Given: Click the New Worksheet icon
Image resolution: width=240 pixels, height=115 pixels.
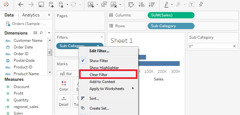Looking at the screenshot, I should (x=91, y=4).
